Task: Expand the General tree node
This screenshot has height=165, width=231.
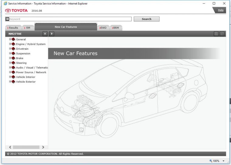Action: tap(10, 40)
